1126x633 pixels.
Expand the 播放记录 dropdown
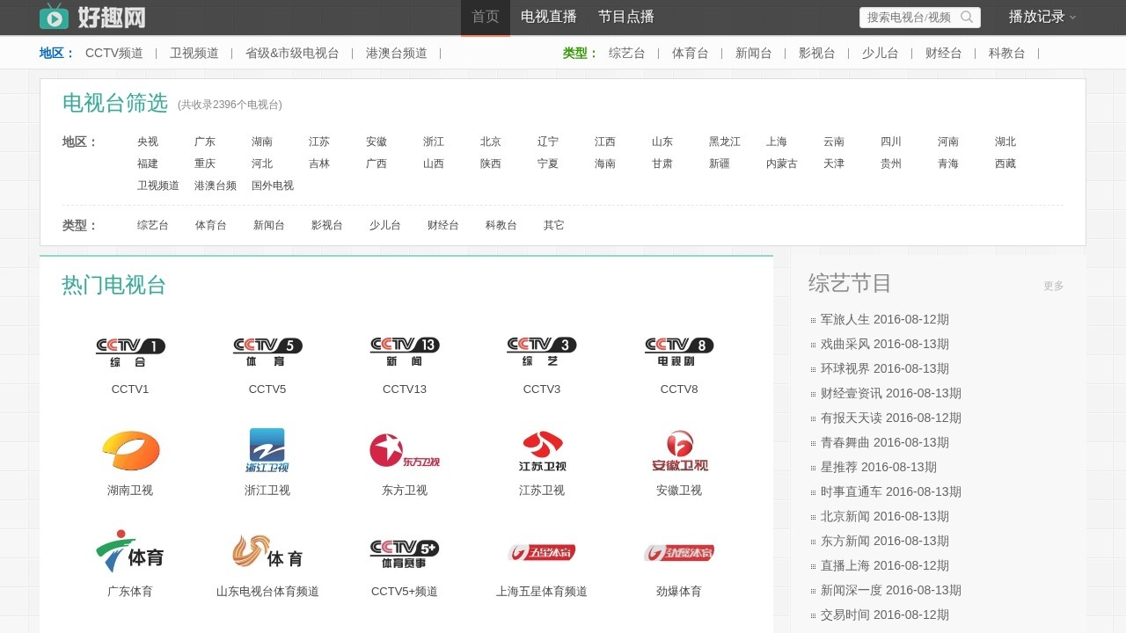[1042, 17]
